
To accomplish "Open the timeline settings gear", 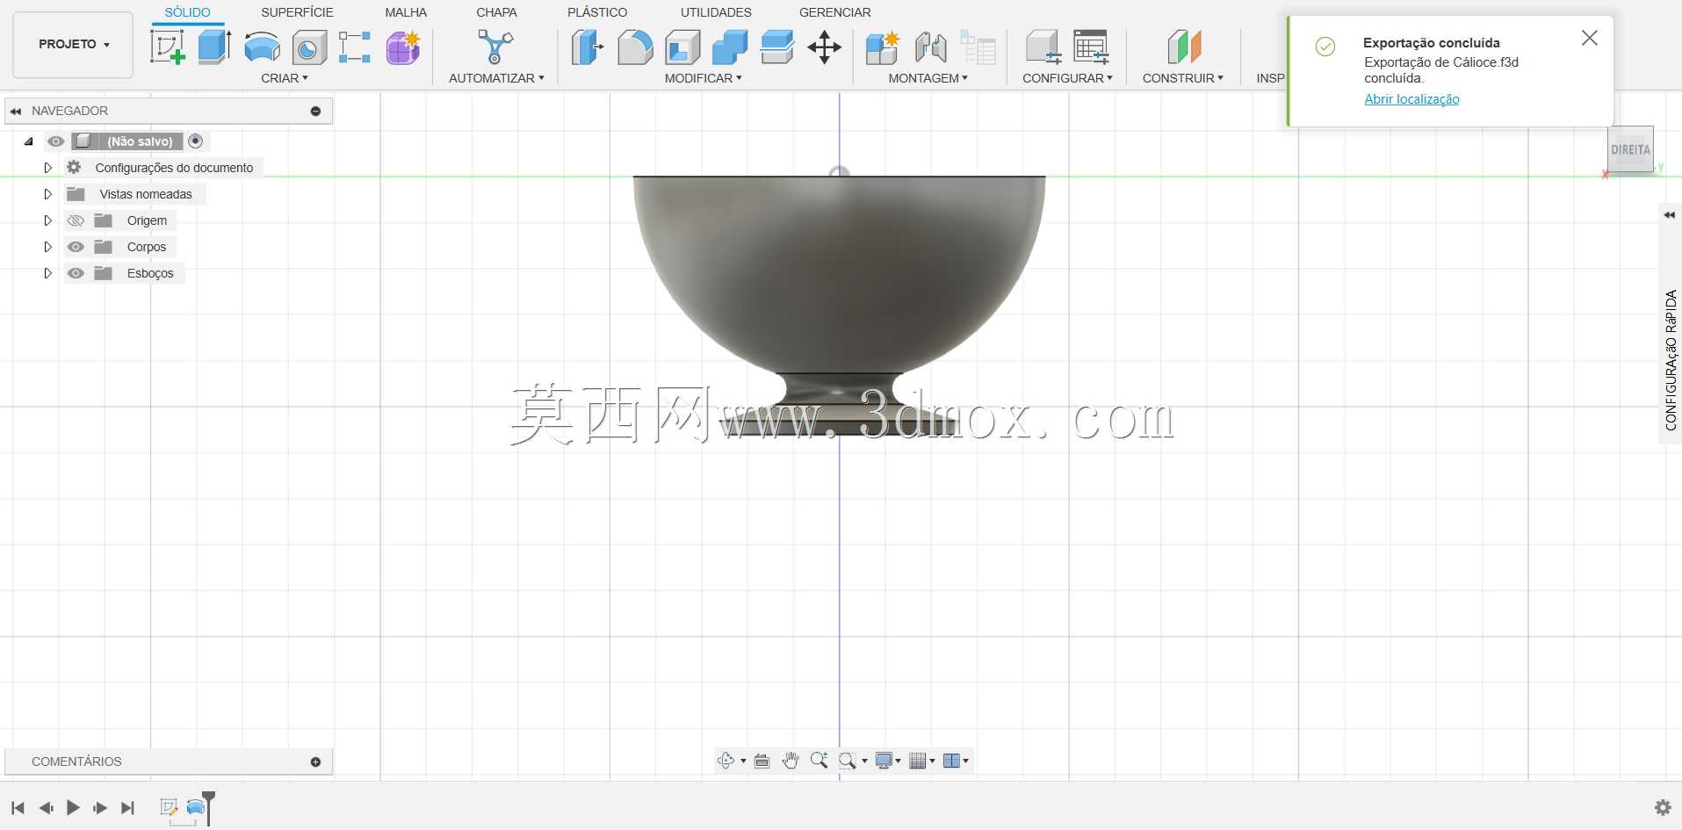I will click(1663, 807).
